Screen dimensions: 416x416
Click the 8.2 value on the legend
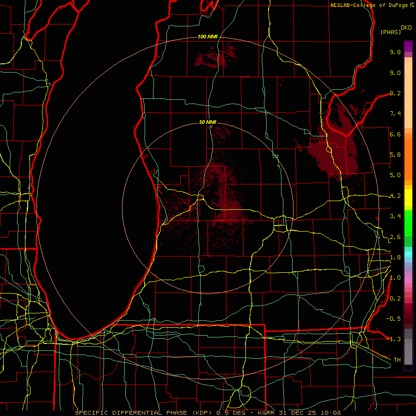(x=395, y=93)
